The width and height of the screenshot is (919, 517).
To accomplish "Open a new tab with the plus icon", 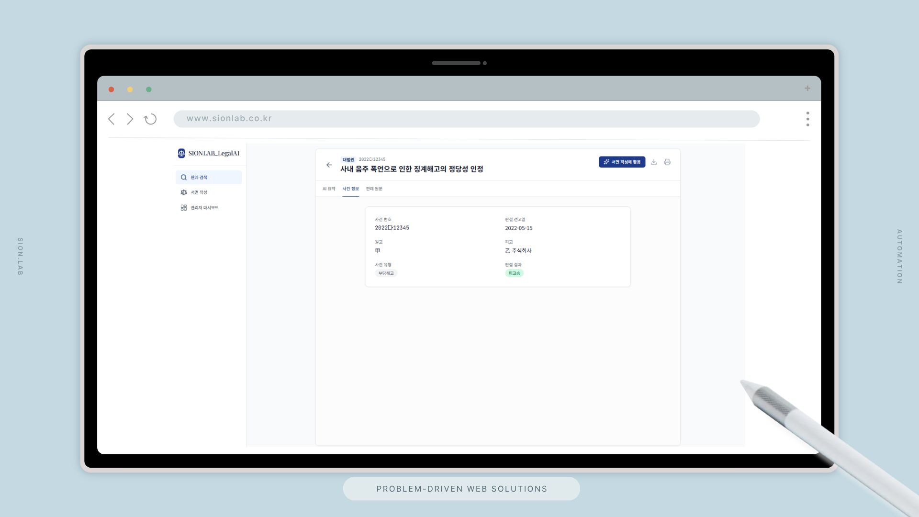I will click(807, 89).
